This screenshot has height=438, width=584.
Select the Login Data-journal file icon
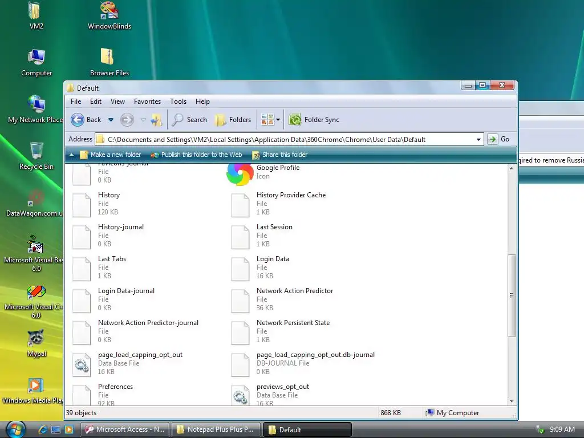(x=82, y=301)
